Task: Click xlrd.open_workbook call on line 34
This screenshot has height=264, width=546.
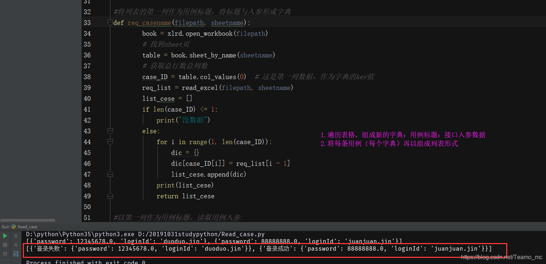Action: point(217,34)
